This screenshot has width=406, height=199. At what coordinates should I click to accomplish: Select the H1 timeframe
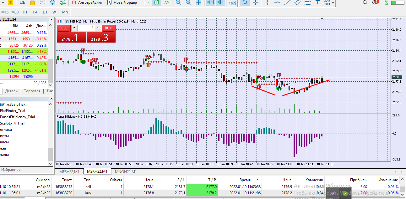pos(25,12)
